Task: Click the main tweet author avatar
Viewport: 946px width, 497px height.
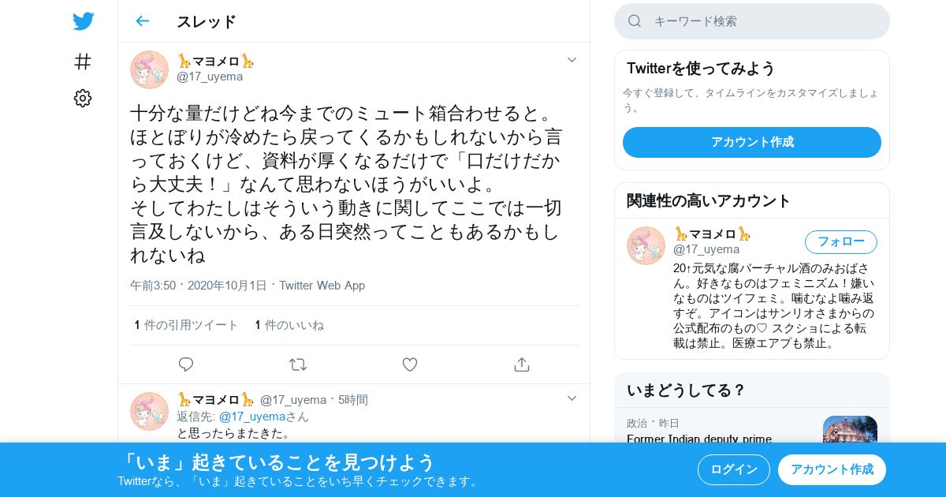Action: (149, 69)
